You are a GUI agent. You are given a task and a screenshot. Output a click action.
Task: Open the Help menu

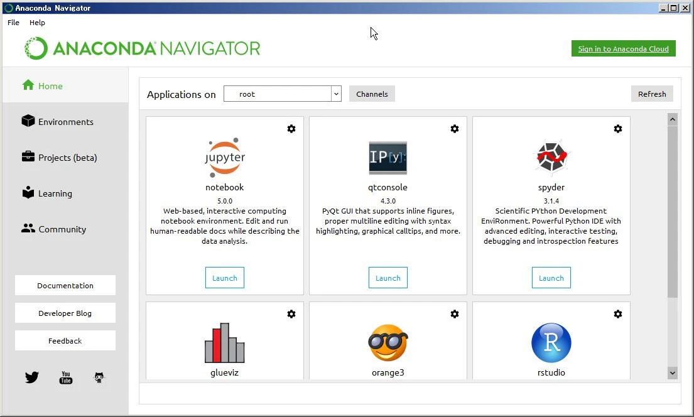(37, 23)
